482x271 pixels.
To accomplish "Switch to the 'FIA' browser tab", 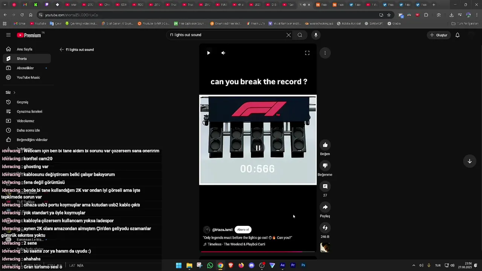I will (221, 5).
